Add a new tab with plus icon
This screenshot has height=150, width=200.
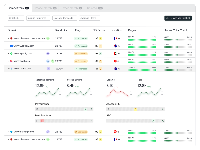(108, 8)
